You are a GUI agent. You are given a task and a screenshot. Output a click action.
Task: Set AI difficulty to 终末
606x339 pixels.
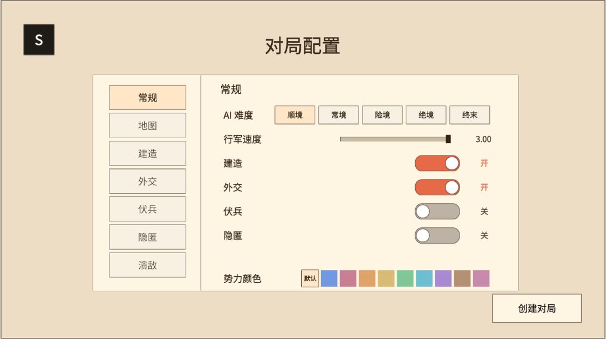(x=470, y=115)
